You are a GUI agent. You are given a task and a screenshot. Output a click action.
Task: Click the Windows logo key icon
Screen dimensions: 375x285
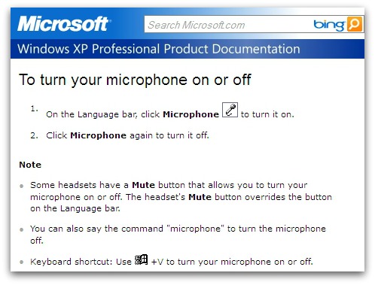[141, 259]
